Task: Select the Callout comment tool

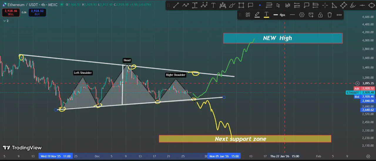Action: 251,5
